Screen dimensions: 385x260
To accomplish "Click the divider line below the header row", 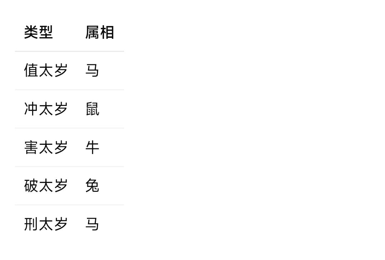I will coord(70,51).
